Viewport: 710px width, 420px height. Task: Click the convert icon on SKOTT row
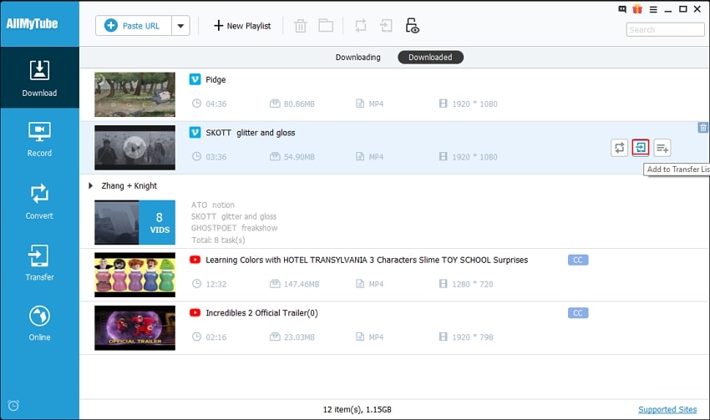coord(619,148)
